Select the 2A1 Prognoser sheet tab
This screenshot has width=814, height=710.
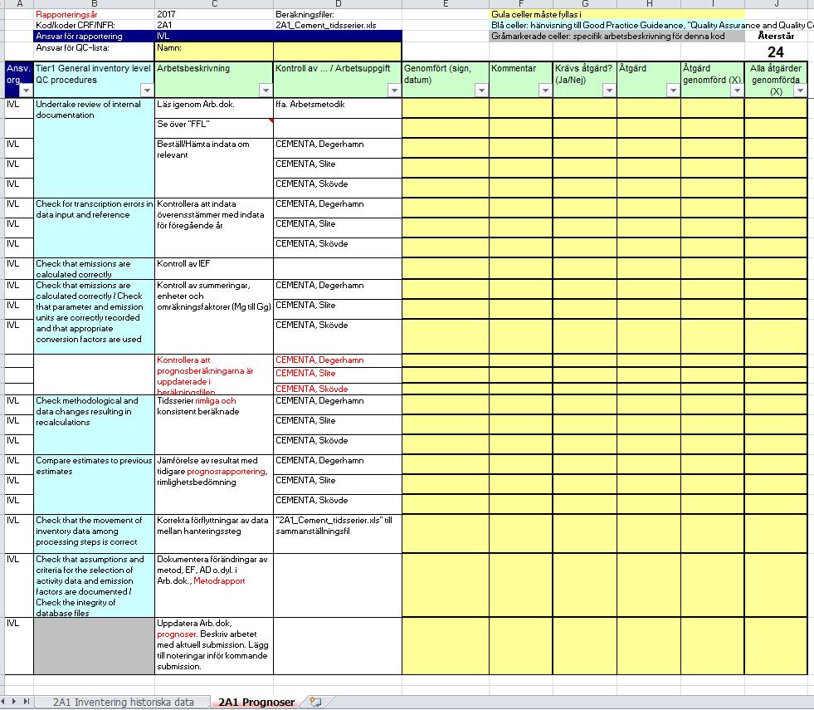256,703
